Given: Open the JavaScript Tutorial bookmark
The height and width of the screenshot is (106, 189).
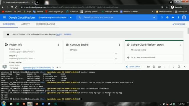Looking at the screenshot, I should tap(110, 12).
